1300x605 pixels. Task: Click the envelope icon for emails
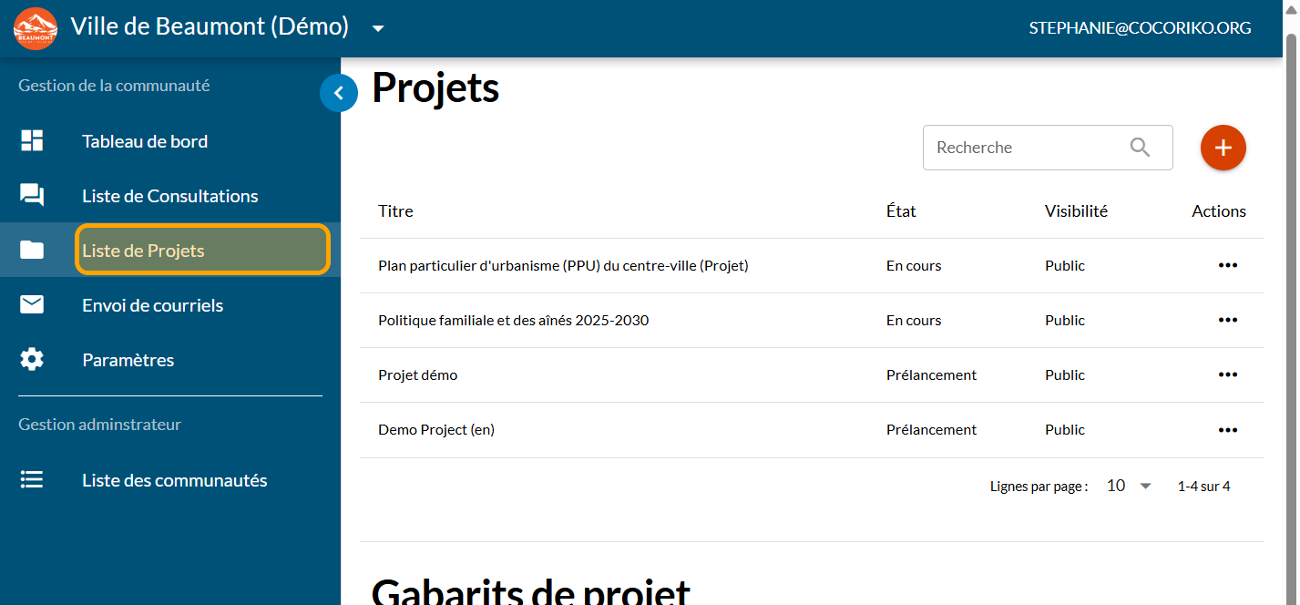[32, 305]
